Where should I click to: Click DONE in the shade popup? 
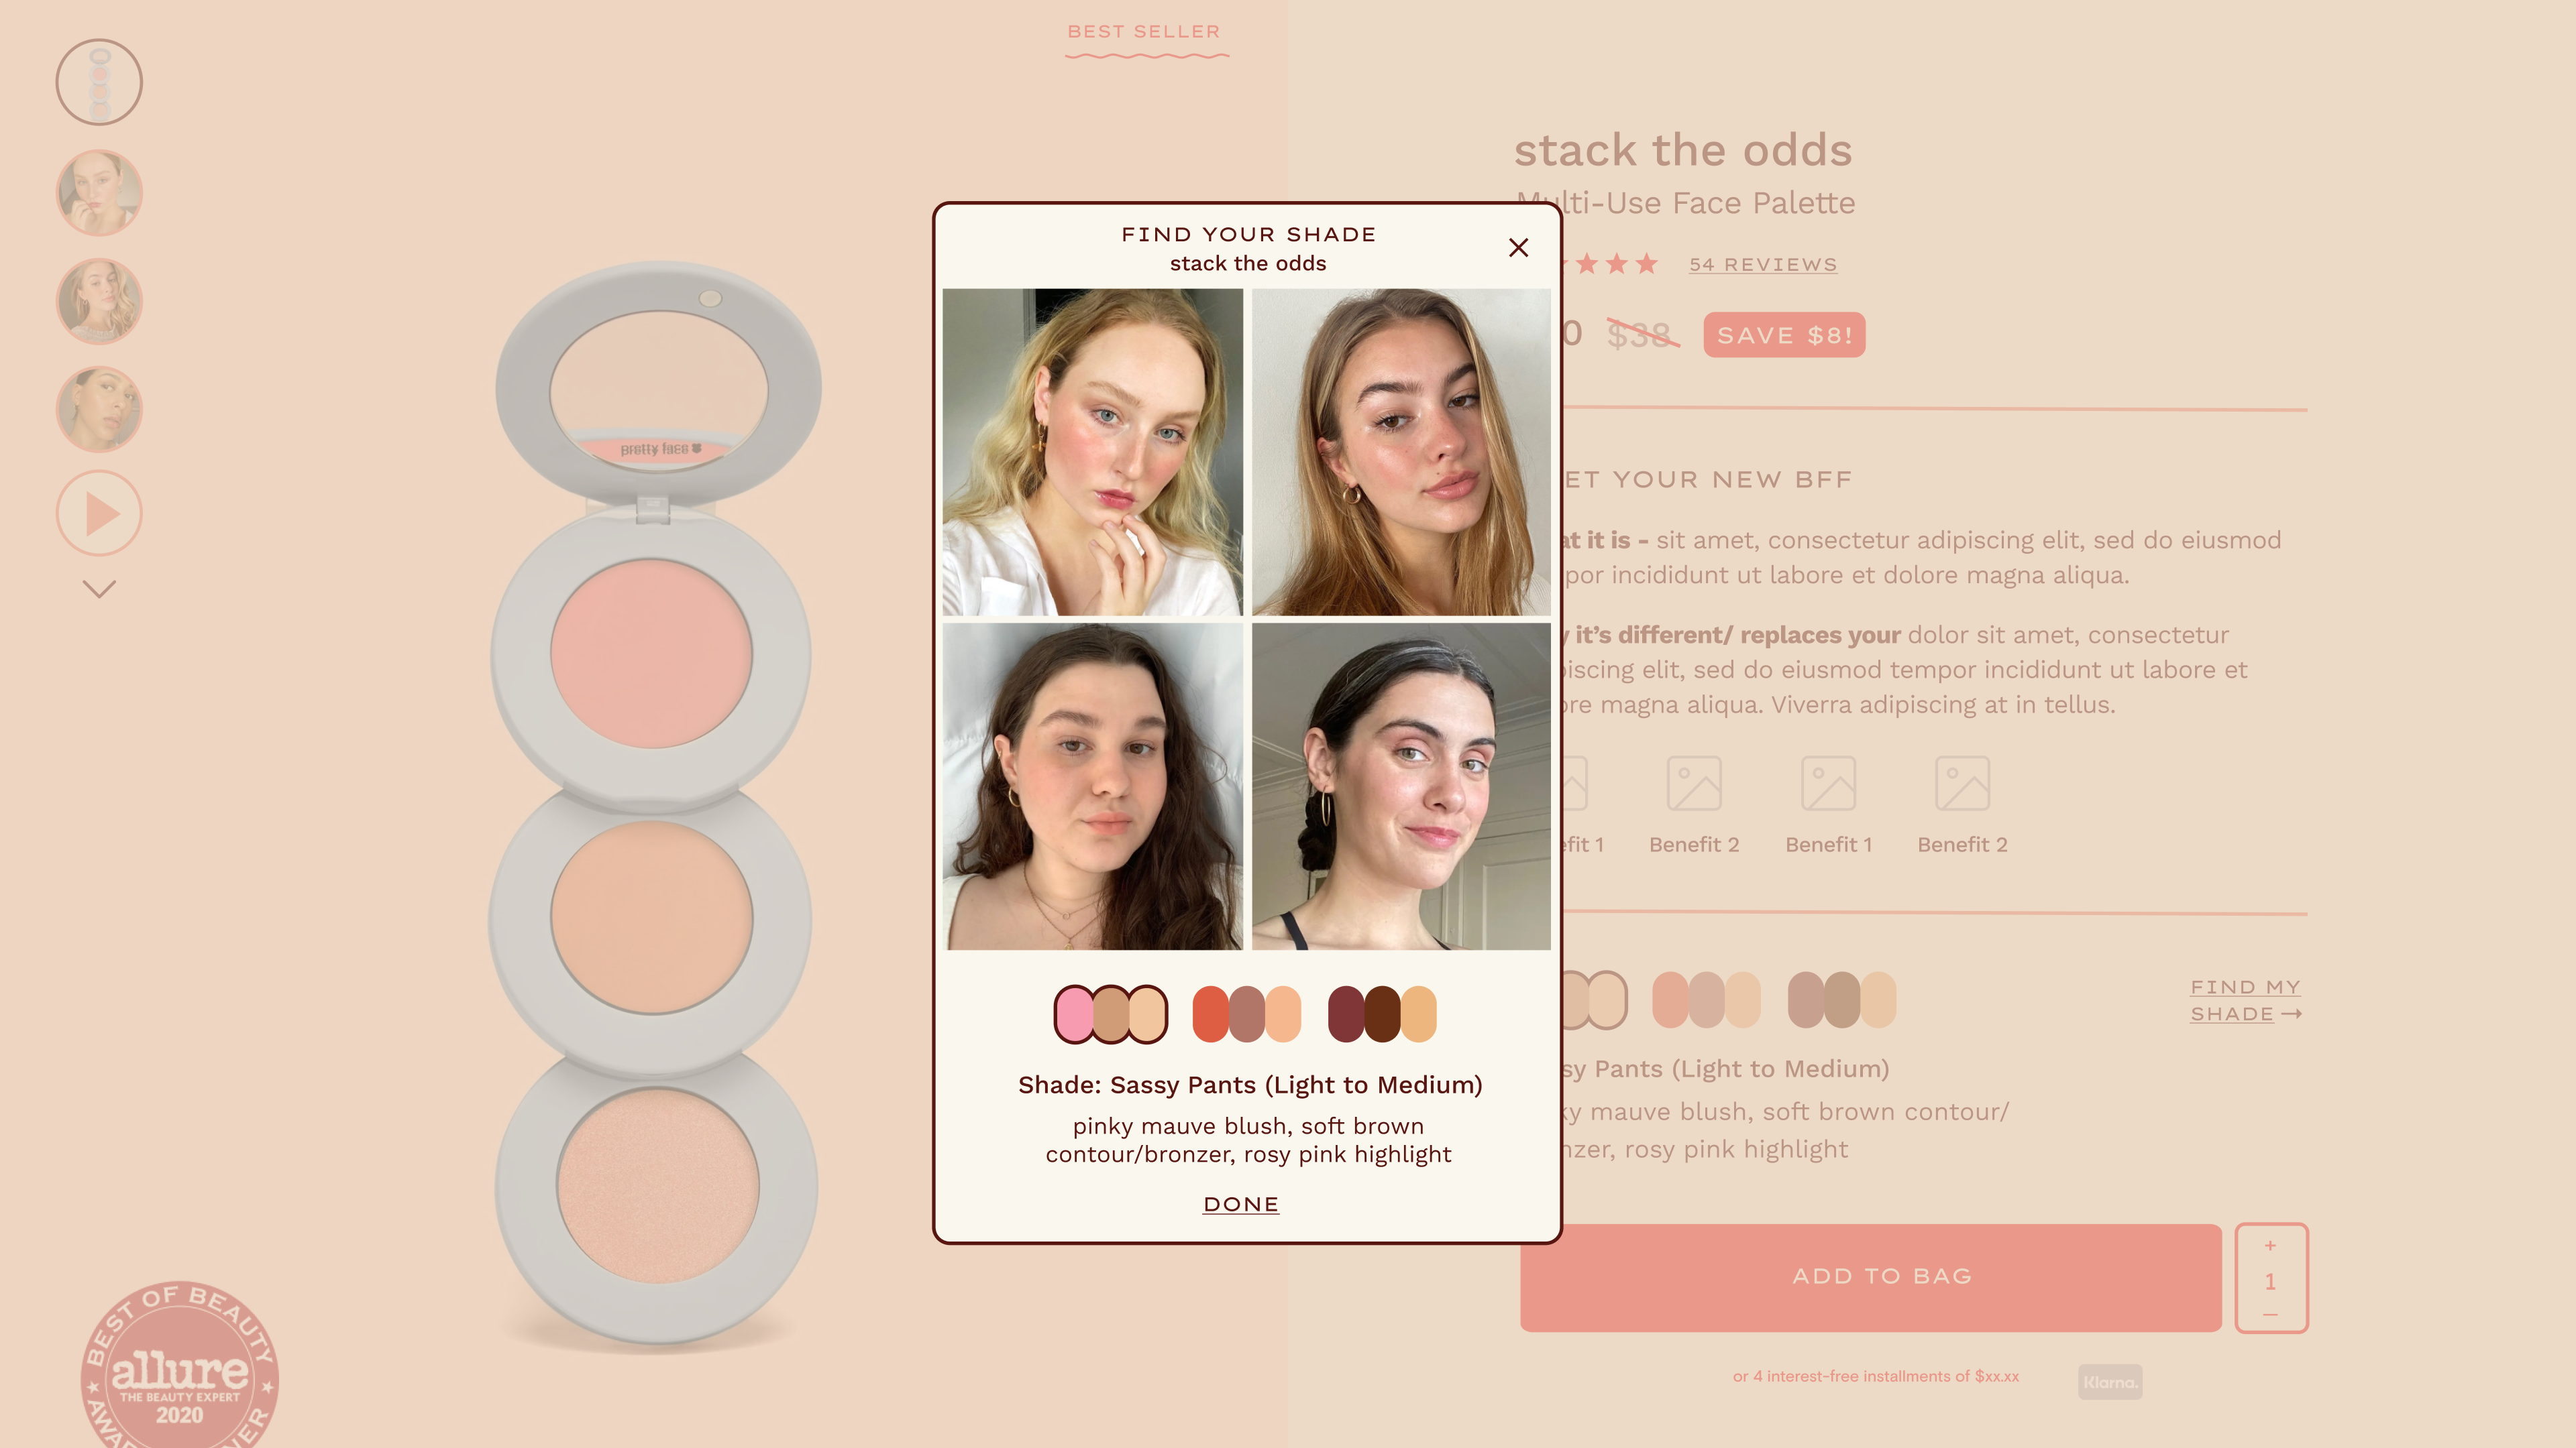[x=1241, y=1204]
